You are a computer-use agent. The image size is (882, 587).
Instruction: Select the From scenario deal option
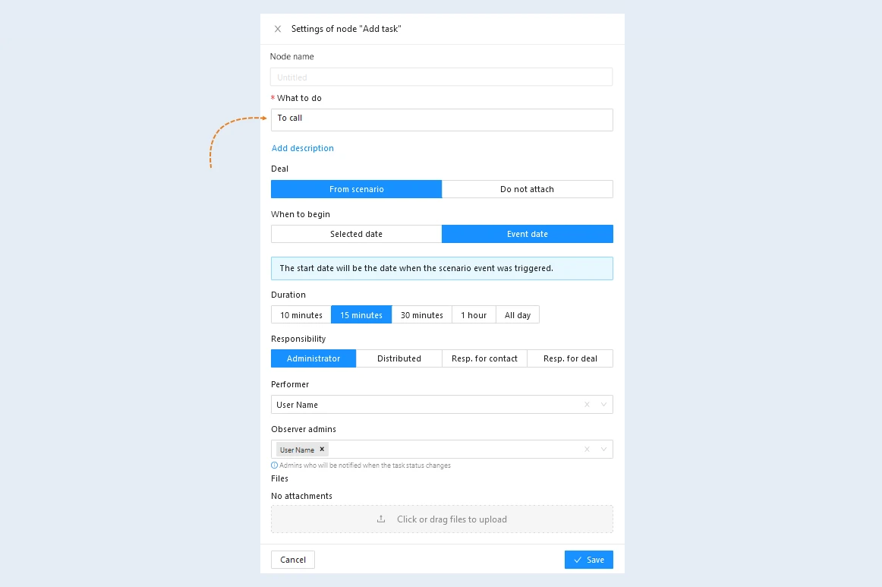pyautogui.click(x=357, y=189)
